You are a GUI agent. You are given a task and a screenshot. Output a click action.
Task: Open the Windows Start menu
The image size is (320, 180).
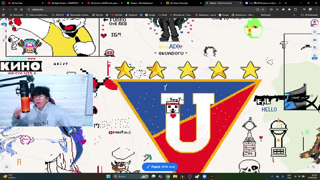point(108,176)
